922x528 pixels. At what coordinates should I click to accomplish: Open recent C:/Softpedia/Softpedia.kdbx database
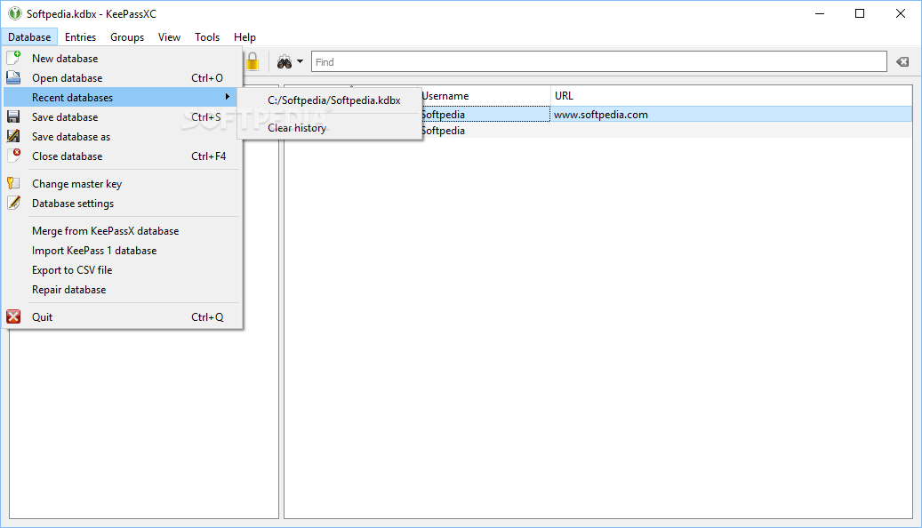[330, 100]
